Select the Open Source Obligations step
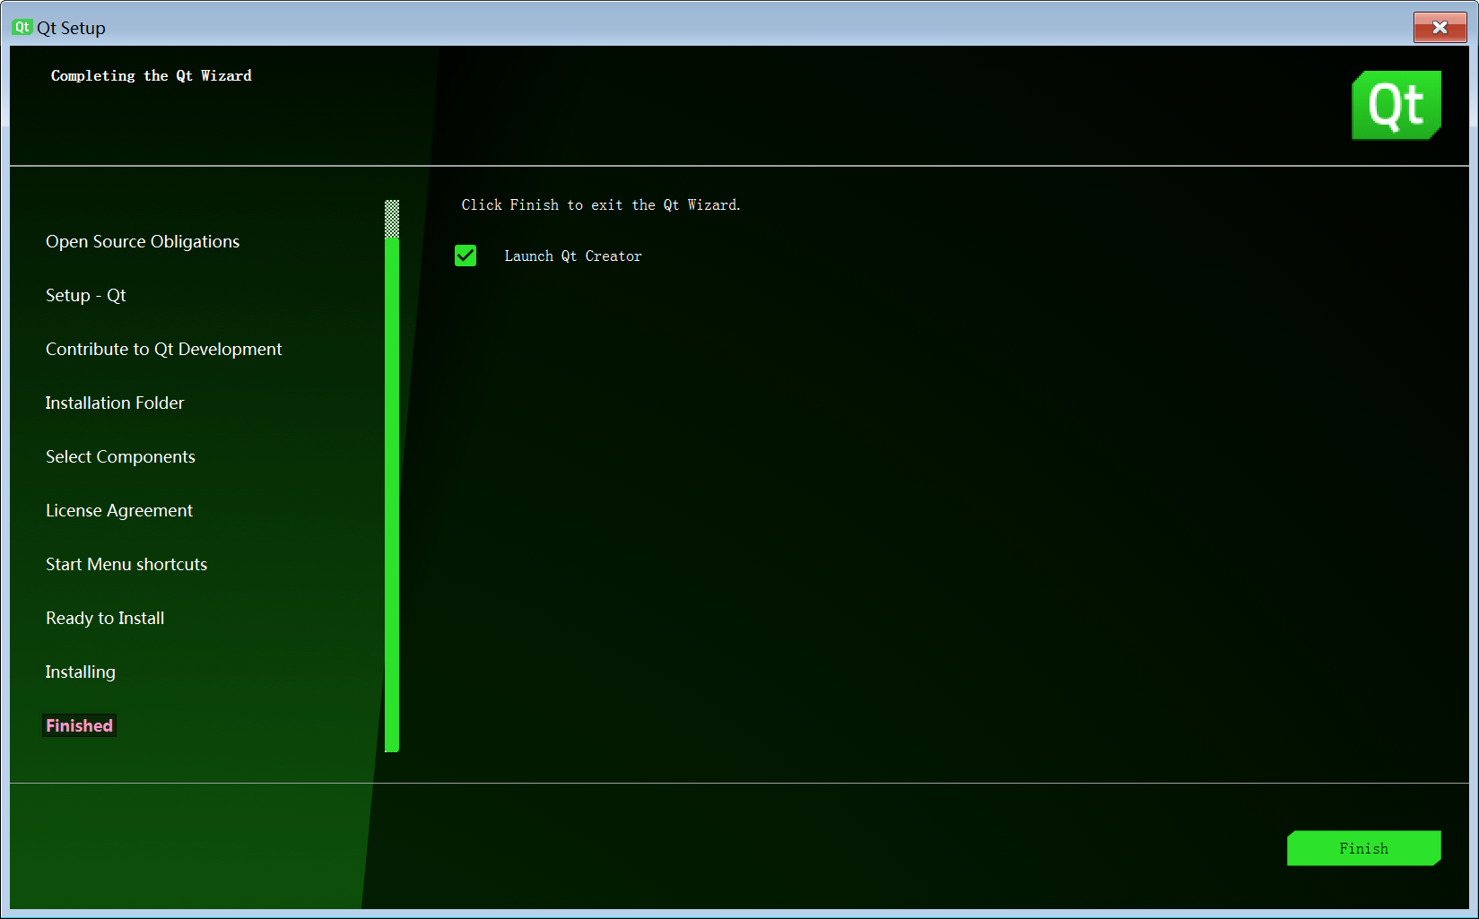 [143, 241]
